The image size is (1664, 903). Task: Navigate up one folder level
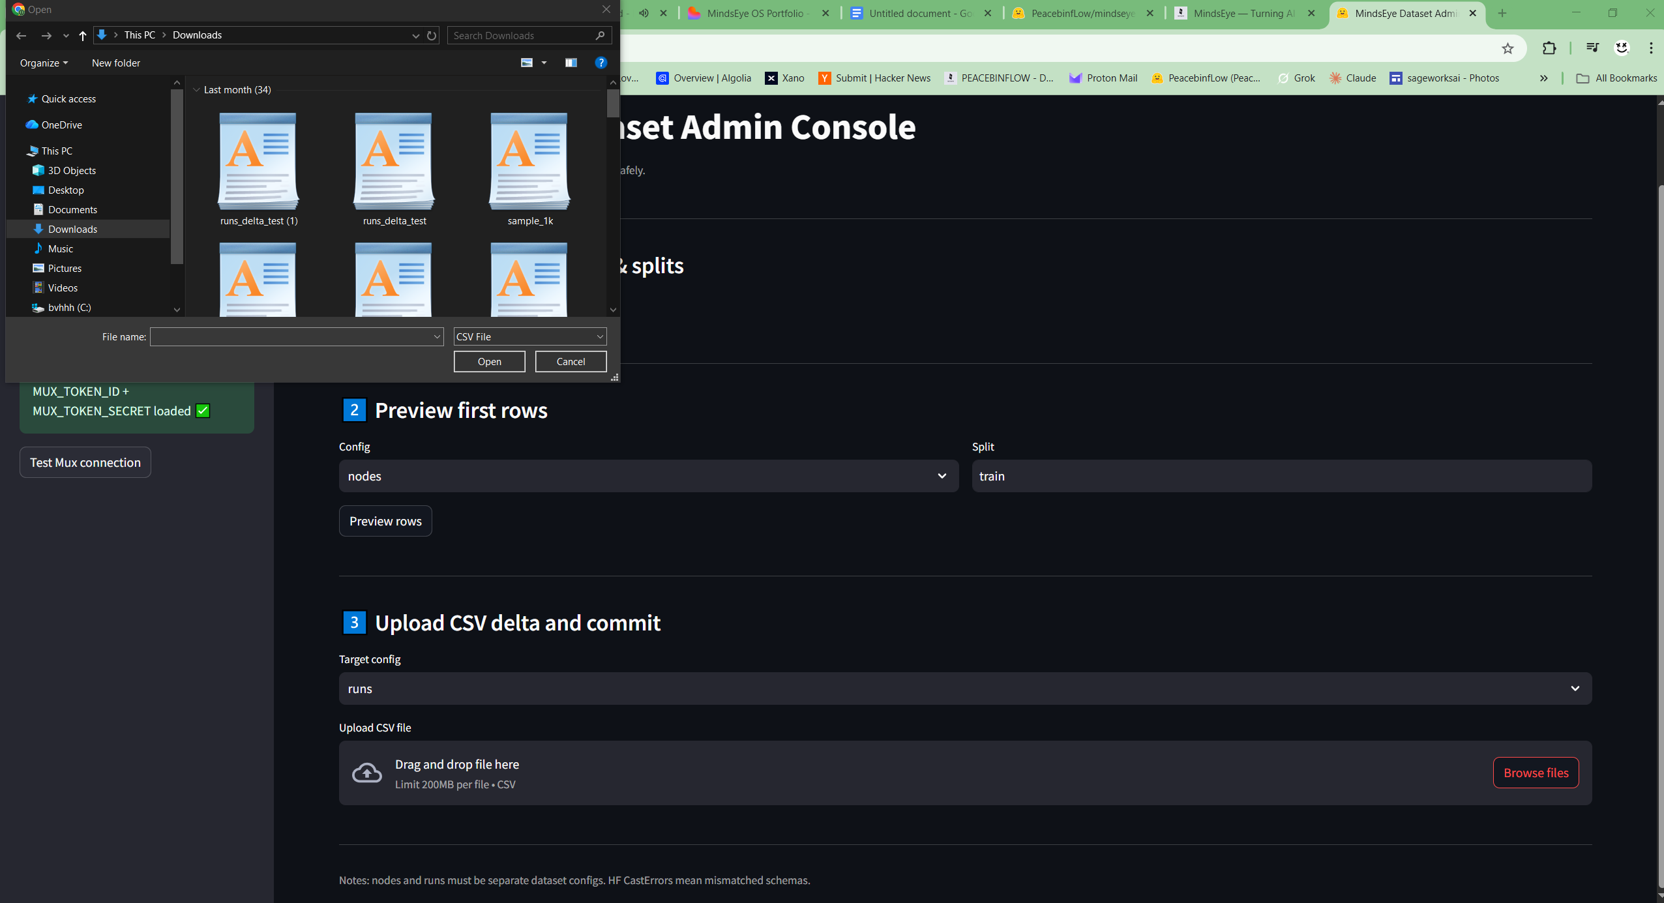83,36
